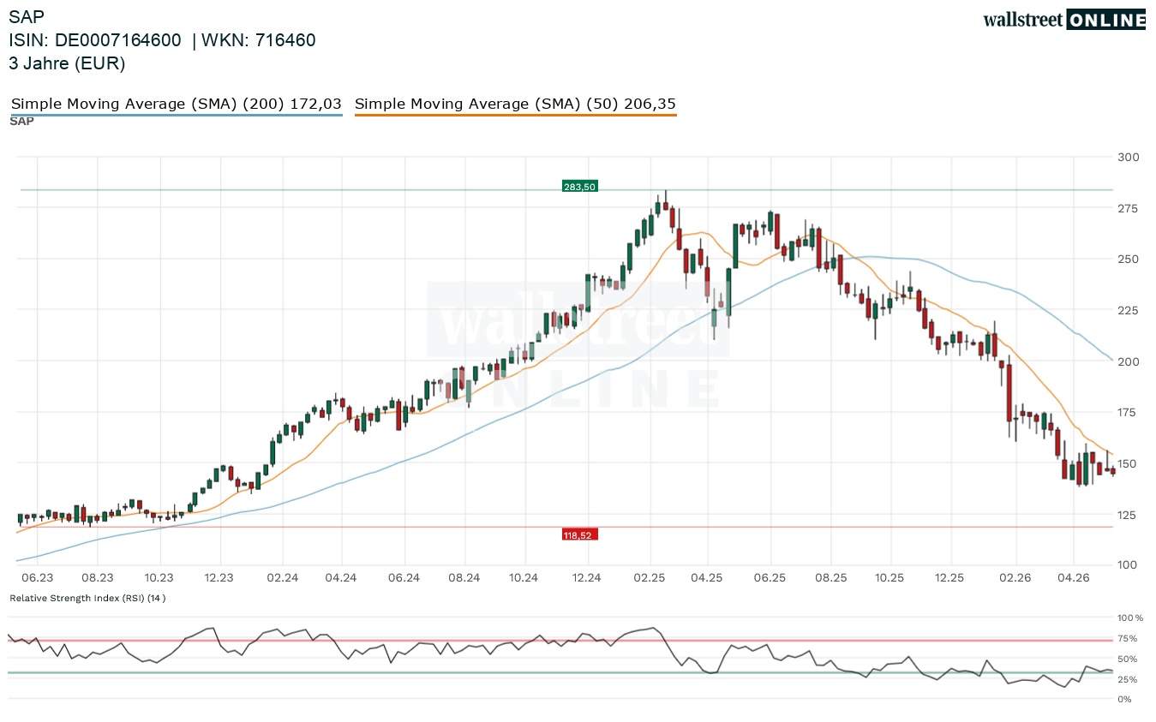The height and width of the screenshot is (722, 1156).
Task: Click the 04.24 date axis label
Action: 341,579
